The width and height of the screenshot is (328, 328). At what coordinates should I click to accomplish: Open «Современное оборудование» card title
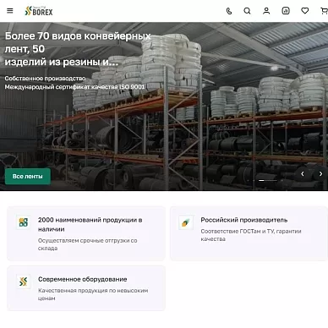pyautogui.click(x=83, y=279)
